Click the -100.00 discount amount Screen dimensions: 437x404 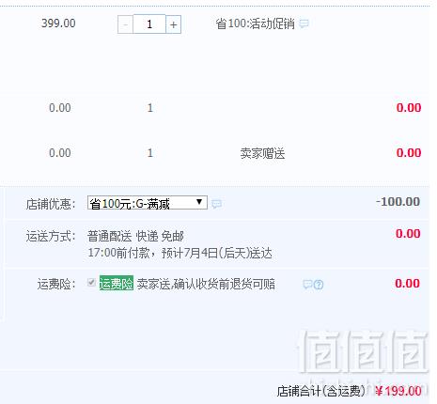coord(398,202)
